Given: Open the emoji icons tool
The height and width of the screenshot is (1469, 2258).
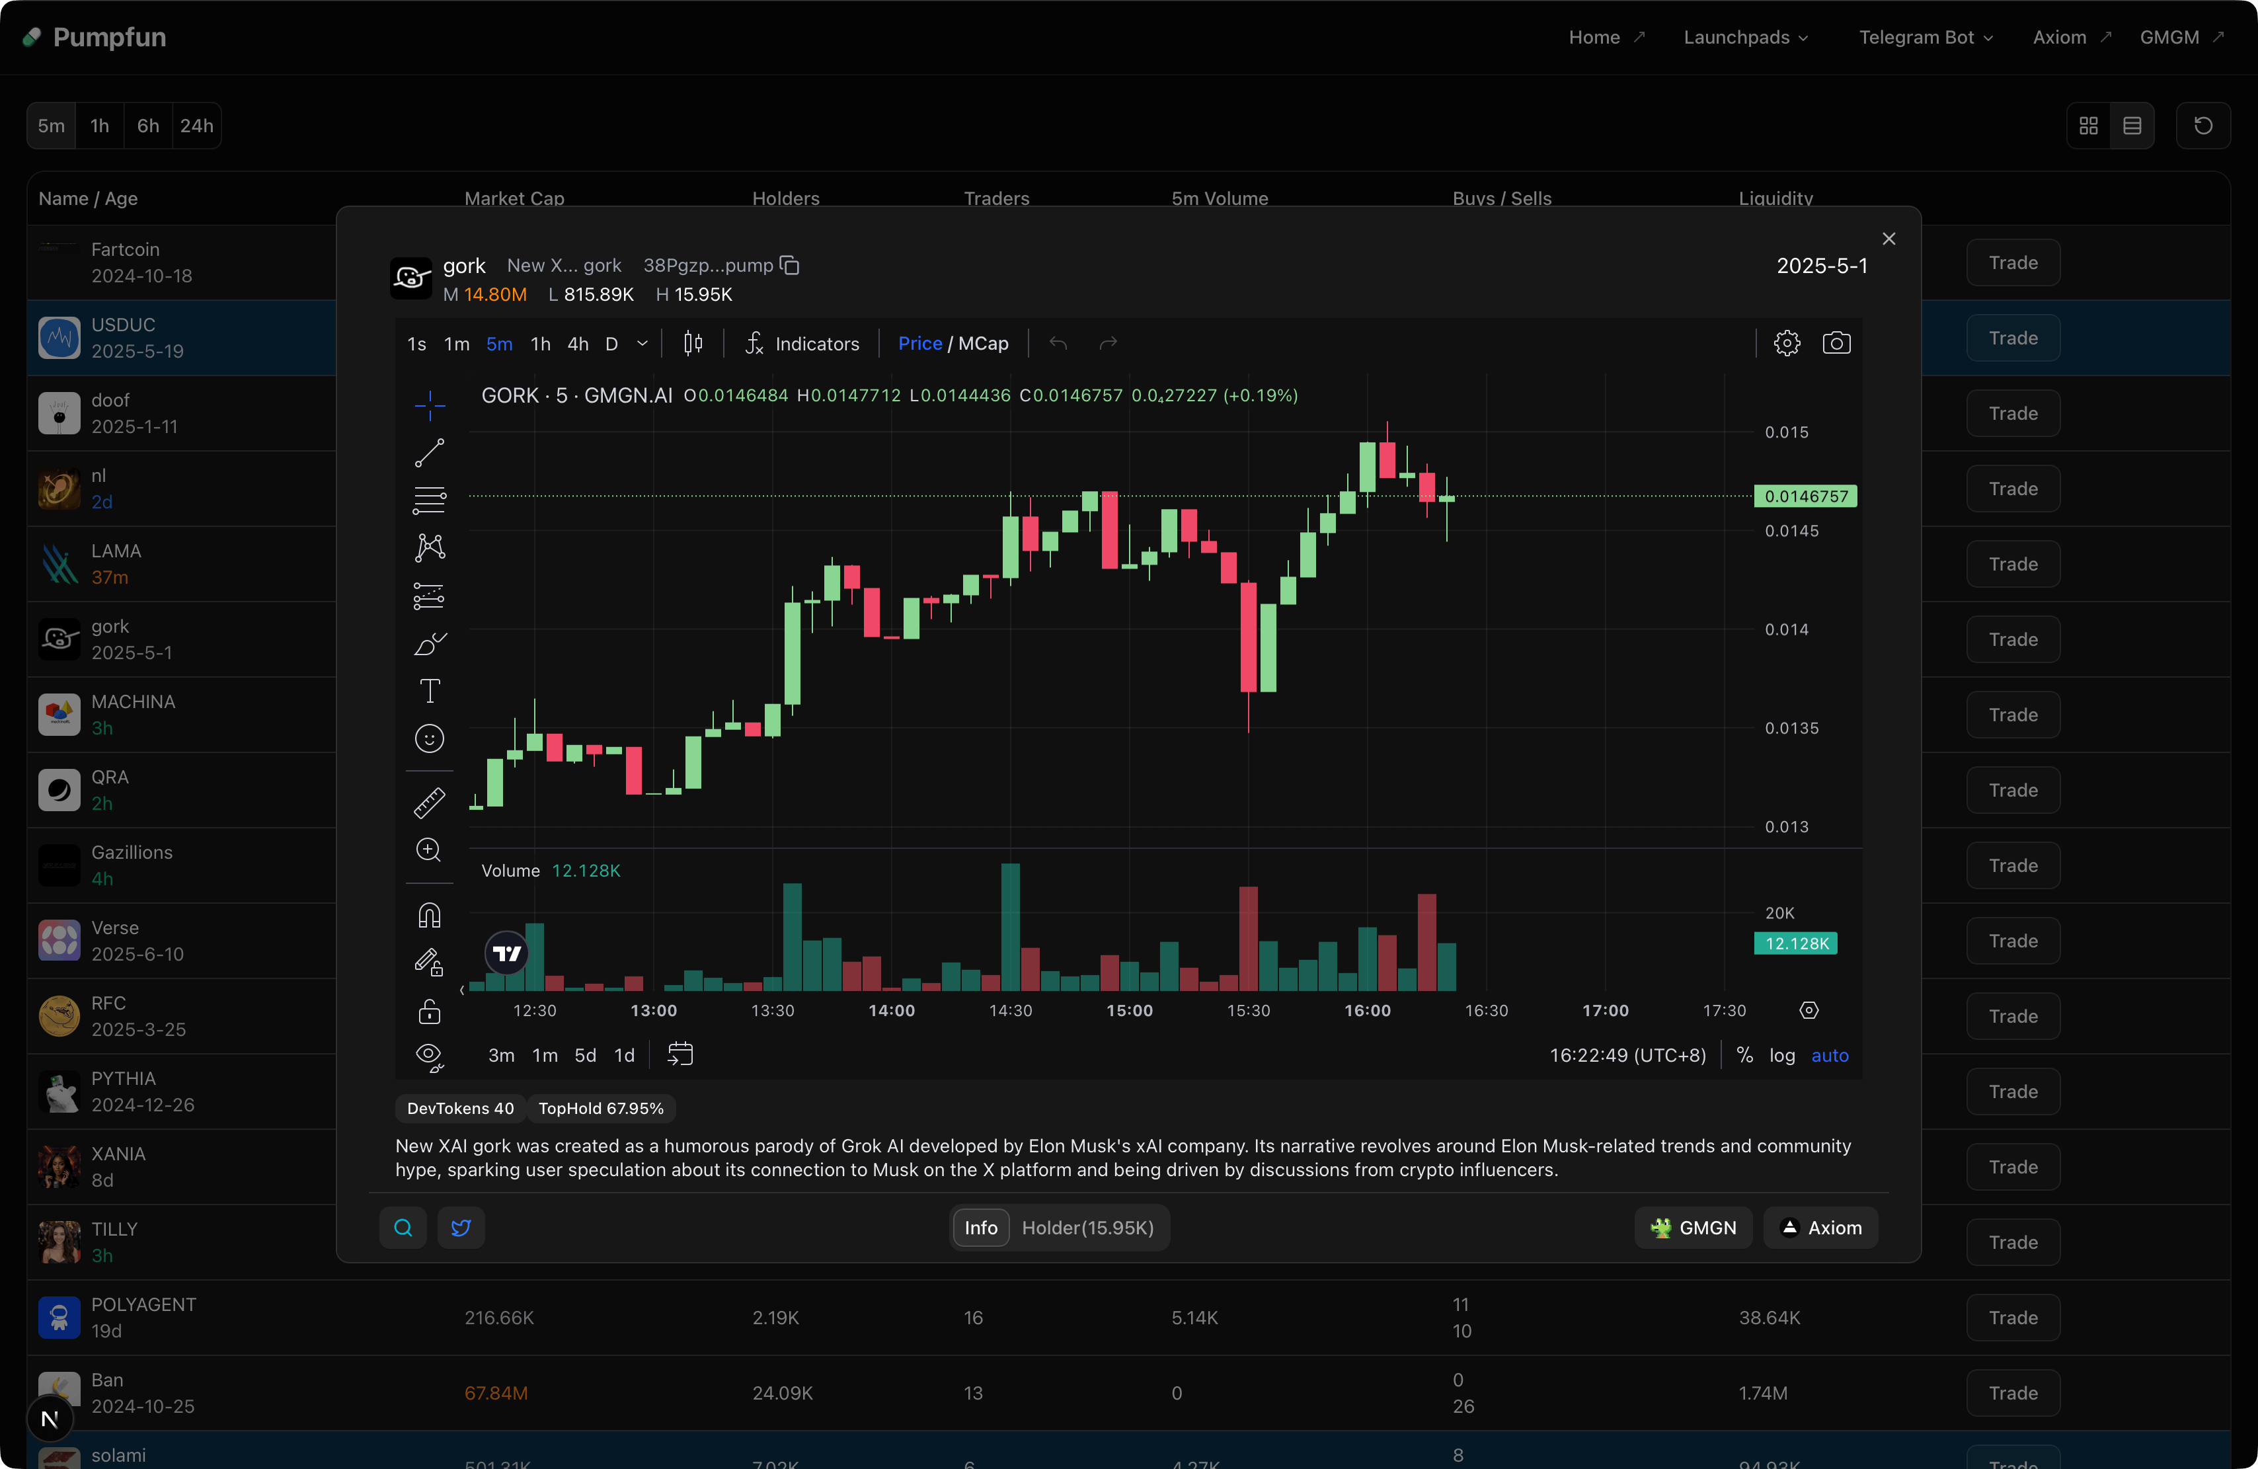Looking at the screenshot, I should tap(429, 738).
